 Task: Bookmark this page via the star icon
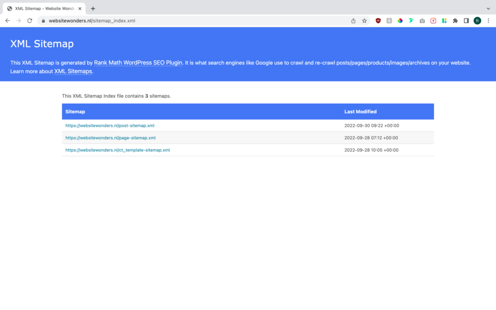(364, 20)
